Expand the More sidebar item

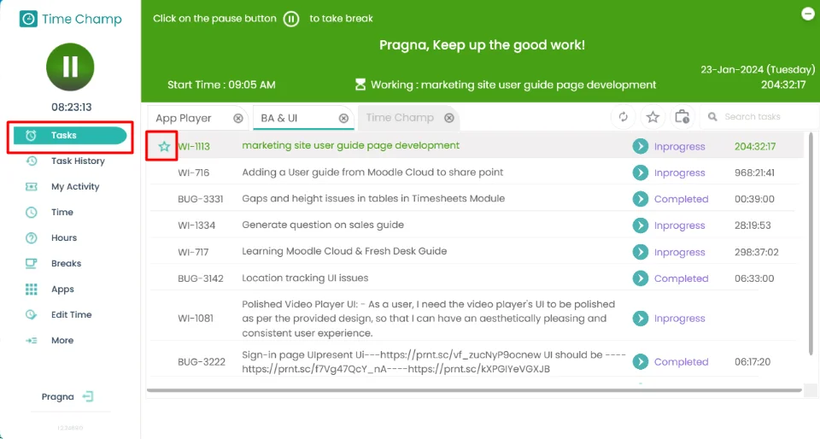(x=62, y=340)
